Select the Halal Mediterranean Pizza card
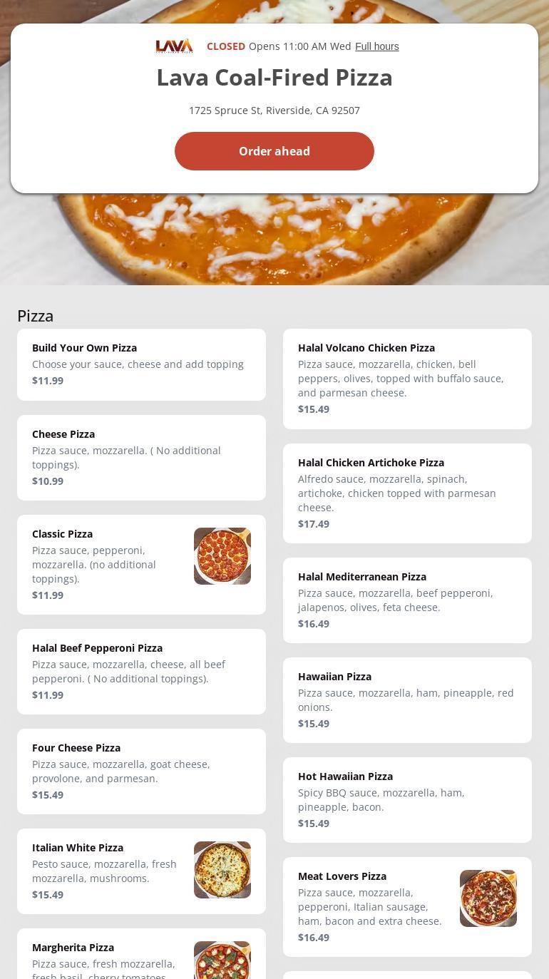 407,600
